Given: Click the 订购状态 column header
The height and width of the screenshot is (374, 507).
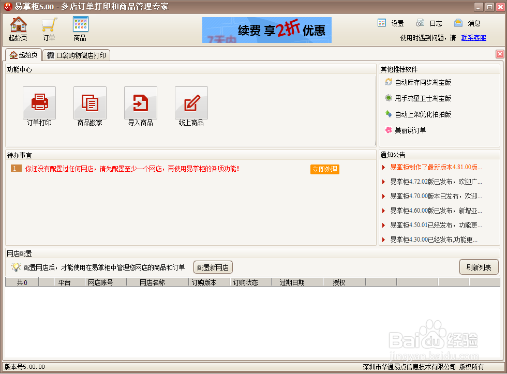Looking at the screenshot, I should 251,282.
